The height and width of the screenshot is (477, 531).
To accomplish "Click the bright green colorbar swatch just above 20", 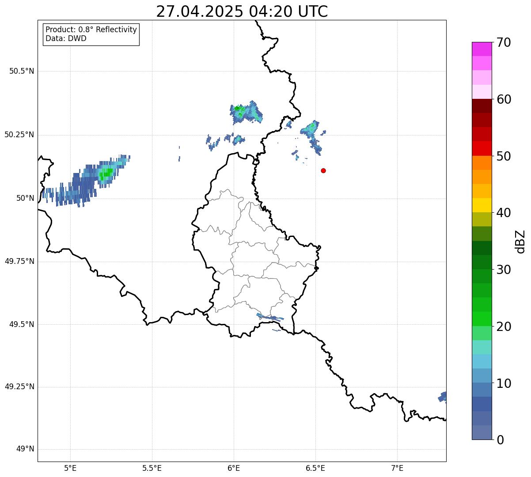I will (482, 319).
